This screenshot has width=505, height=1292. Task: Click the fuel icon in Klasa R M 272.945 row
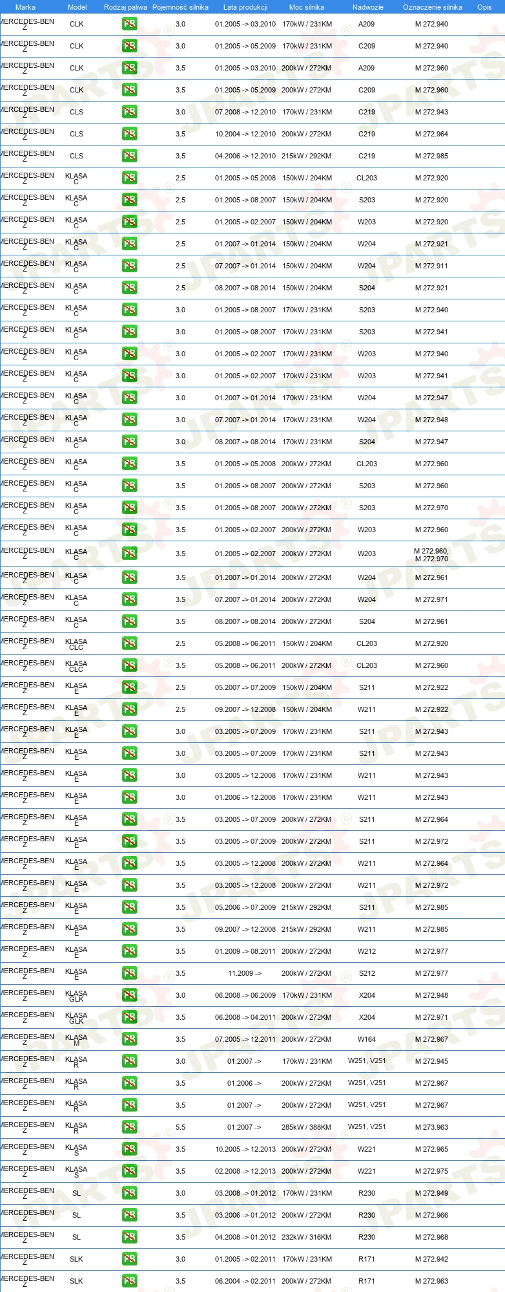129,1061
